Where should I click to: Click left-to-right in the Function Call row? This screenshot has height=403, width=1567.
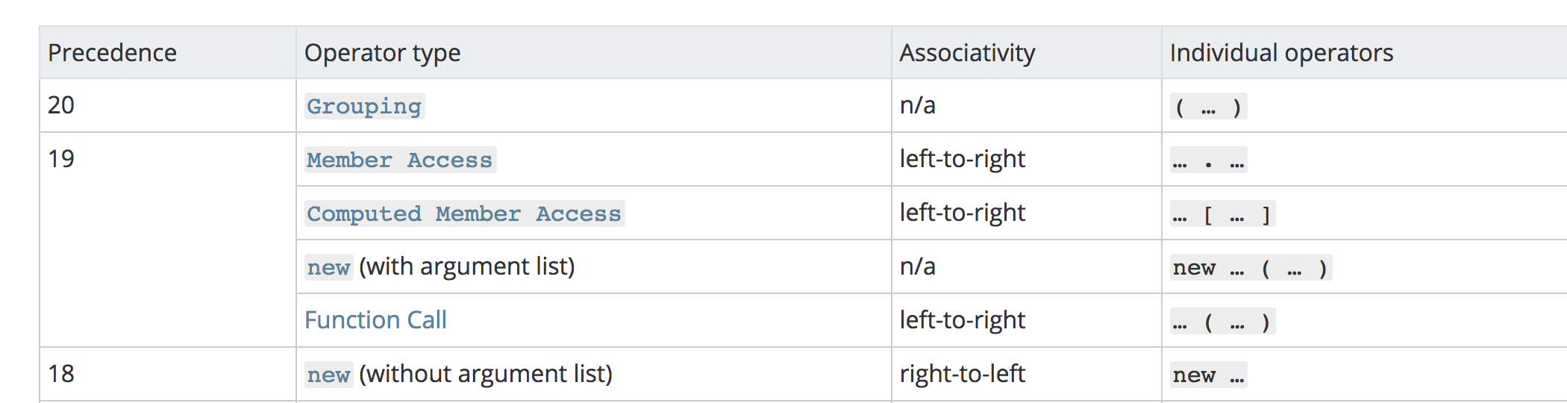[x=963, y=320]
